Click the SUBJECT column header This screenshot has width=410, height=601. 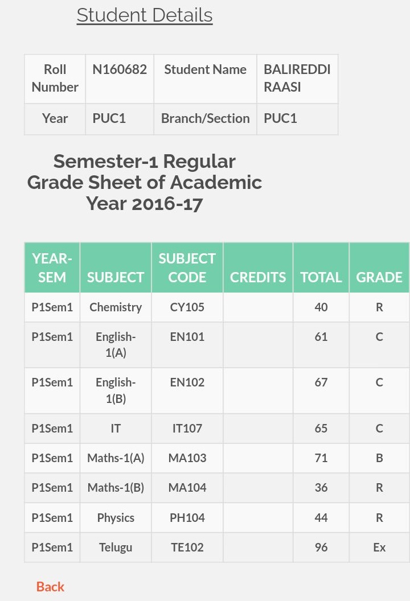(x=116, y=267)
